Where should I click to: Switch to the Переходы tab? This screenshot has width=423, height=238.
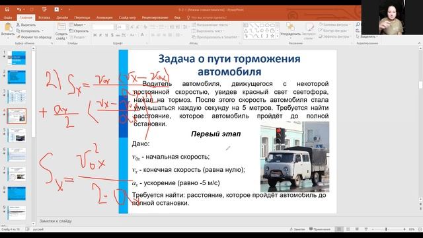82,18
